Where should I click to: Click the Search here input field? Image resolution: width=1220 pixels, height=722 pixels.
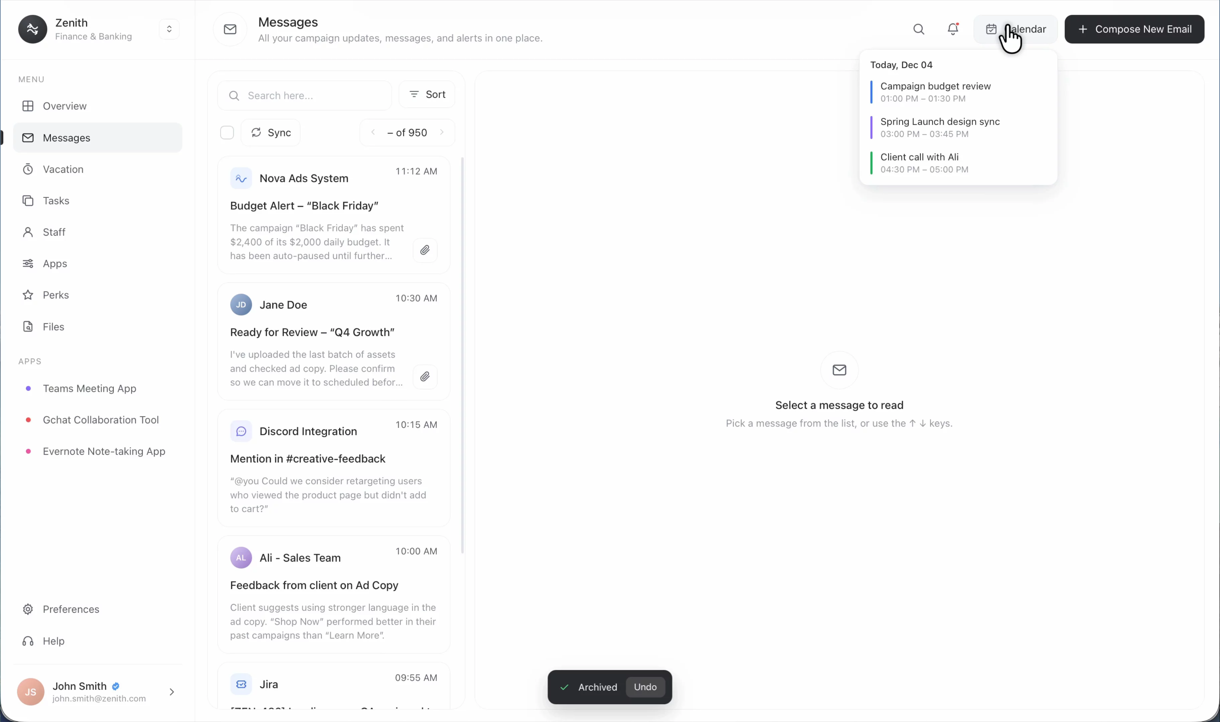tap(304, 95)
